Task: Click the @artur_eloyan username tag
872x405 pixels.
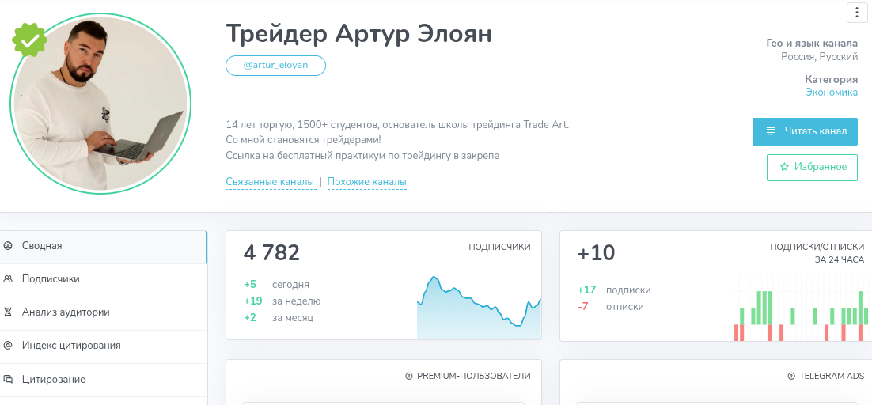Action: point(275,66)
